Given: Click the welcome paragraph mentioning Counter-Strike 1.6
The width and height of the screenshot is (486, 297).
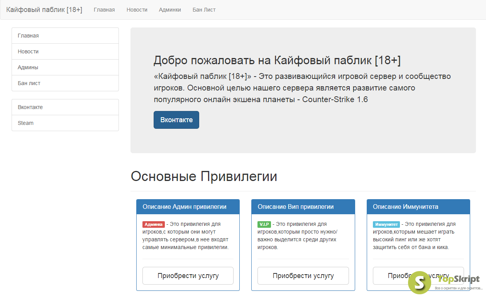Looking at the screenshot, I should (302, 88).
